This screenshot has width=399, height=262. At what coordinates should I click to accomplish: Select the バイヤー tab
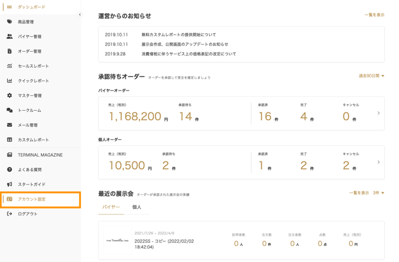click(x=111, y=207)
